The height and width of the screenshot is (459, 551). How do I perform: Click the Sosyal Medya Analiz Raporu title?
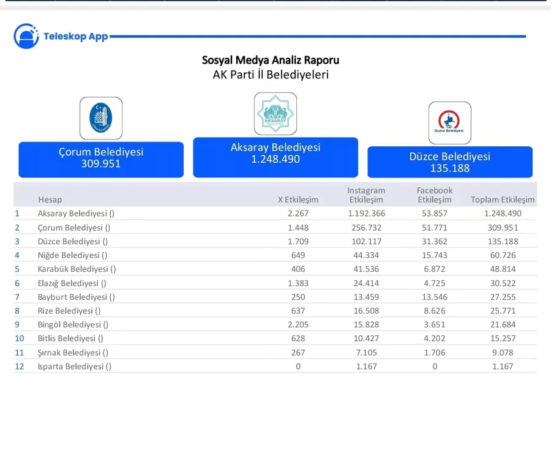coord(271,60)
